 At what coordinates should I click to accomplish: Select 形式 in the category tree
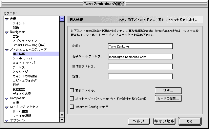16,85
